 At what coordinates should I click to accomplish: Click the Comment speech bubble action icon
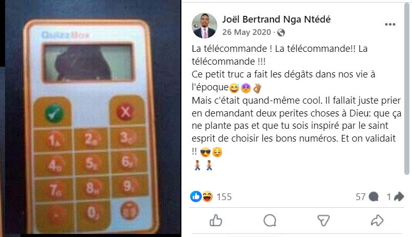270,221
